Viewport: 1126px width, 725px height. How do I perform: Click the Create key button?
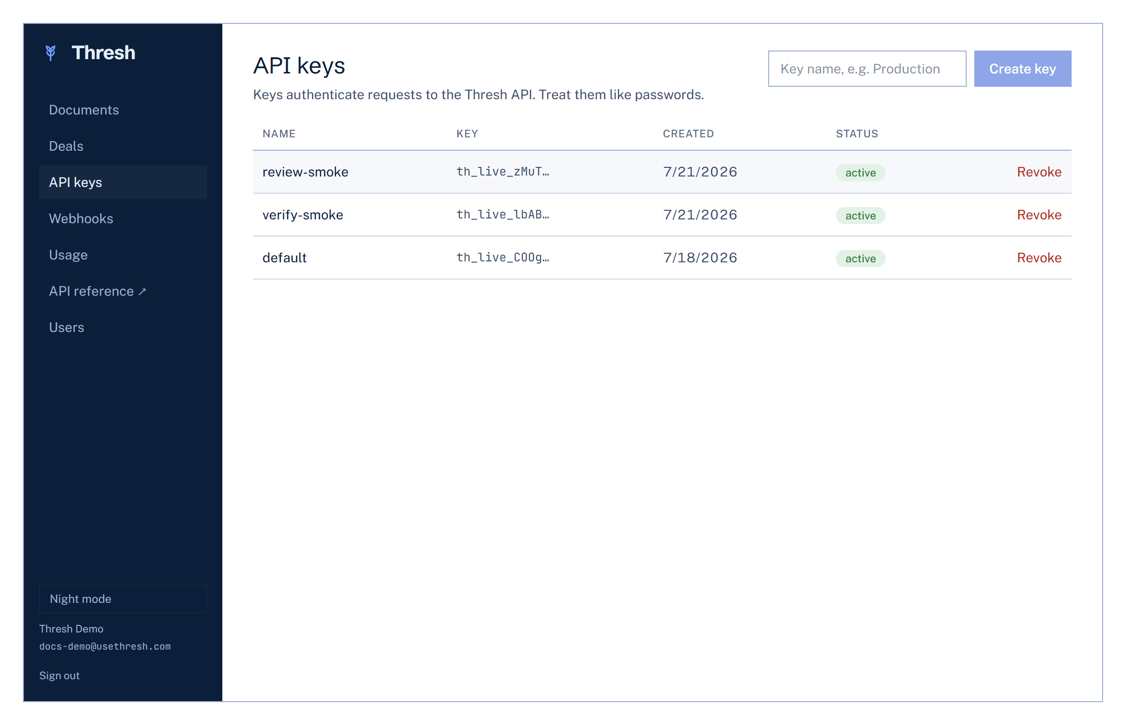(x=1022, y=69)
